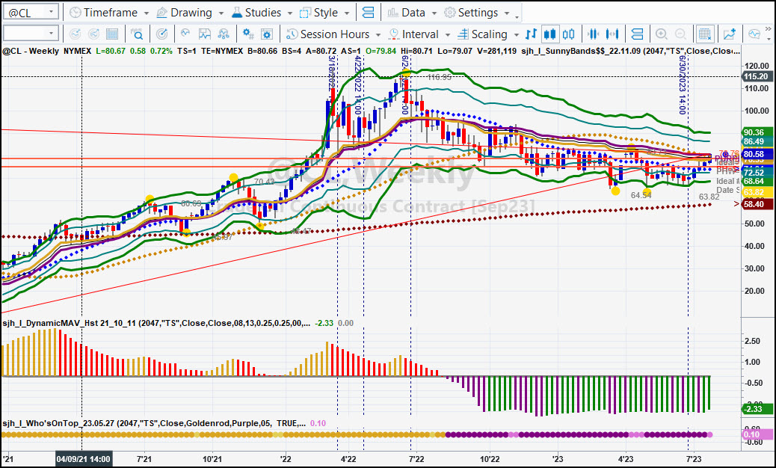Screen dimensions: 776x468
Task: Click the dropdown arrow beside Style
Action: click(x=347, y=13)
